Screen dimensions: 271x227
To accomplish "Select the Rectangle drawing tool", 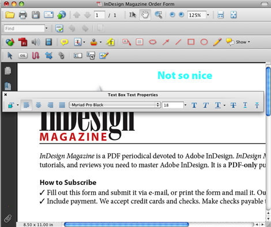I will click(x=191, y=42).
